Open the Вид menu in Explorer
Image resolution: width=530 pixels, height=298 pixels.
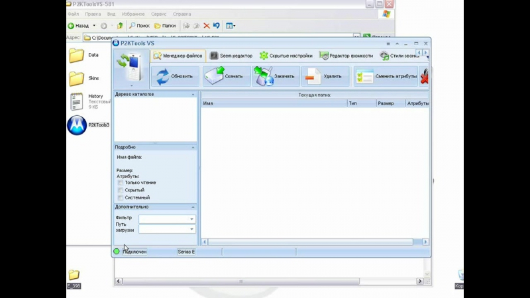point(111,14)
